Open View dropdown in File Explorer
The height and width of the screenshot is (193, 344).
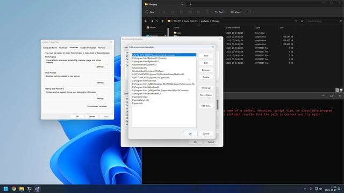236,12
